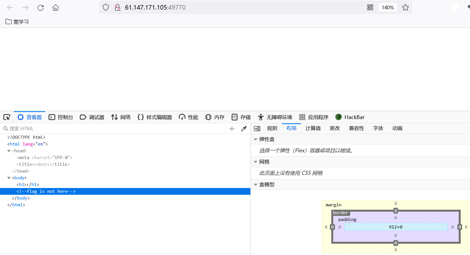This screenshot has height=255, width=470.
Task: Reset the 140% zoom level
Action: 388,8
